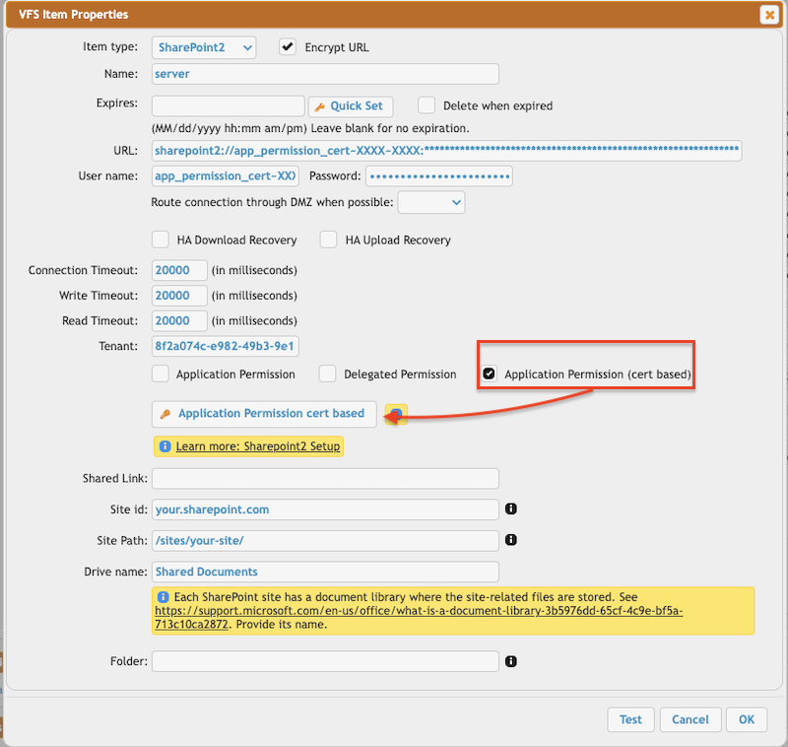
Task: Focus the Shared Link input field
Action: [x=325, y=479]
